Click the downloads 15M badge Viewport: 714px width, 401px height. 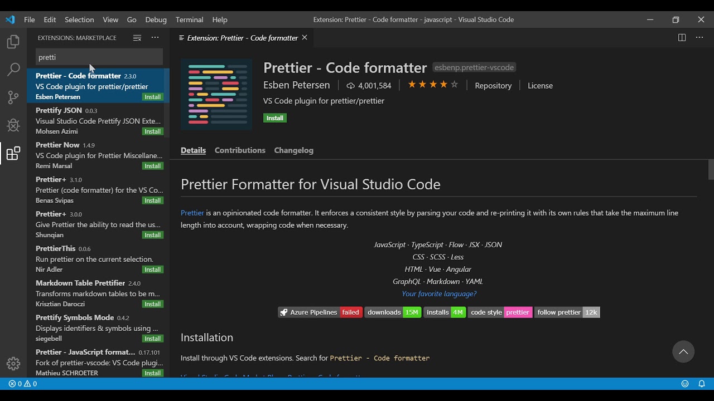[393, 312]
